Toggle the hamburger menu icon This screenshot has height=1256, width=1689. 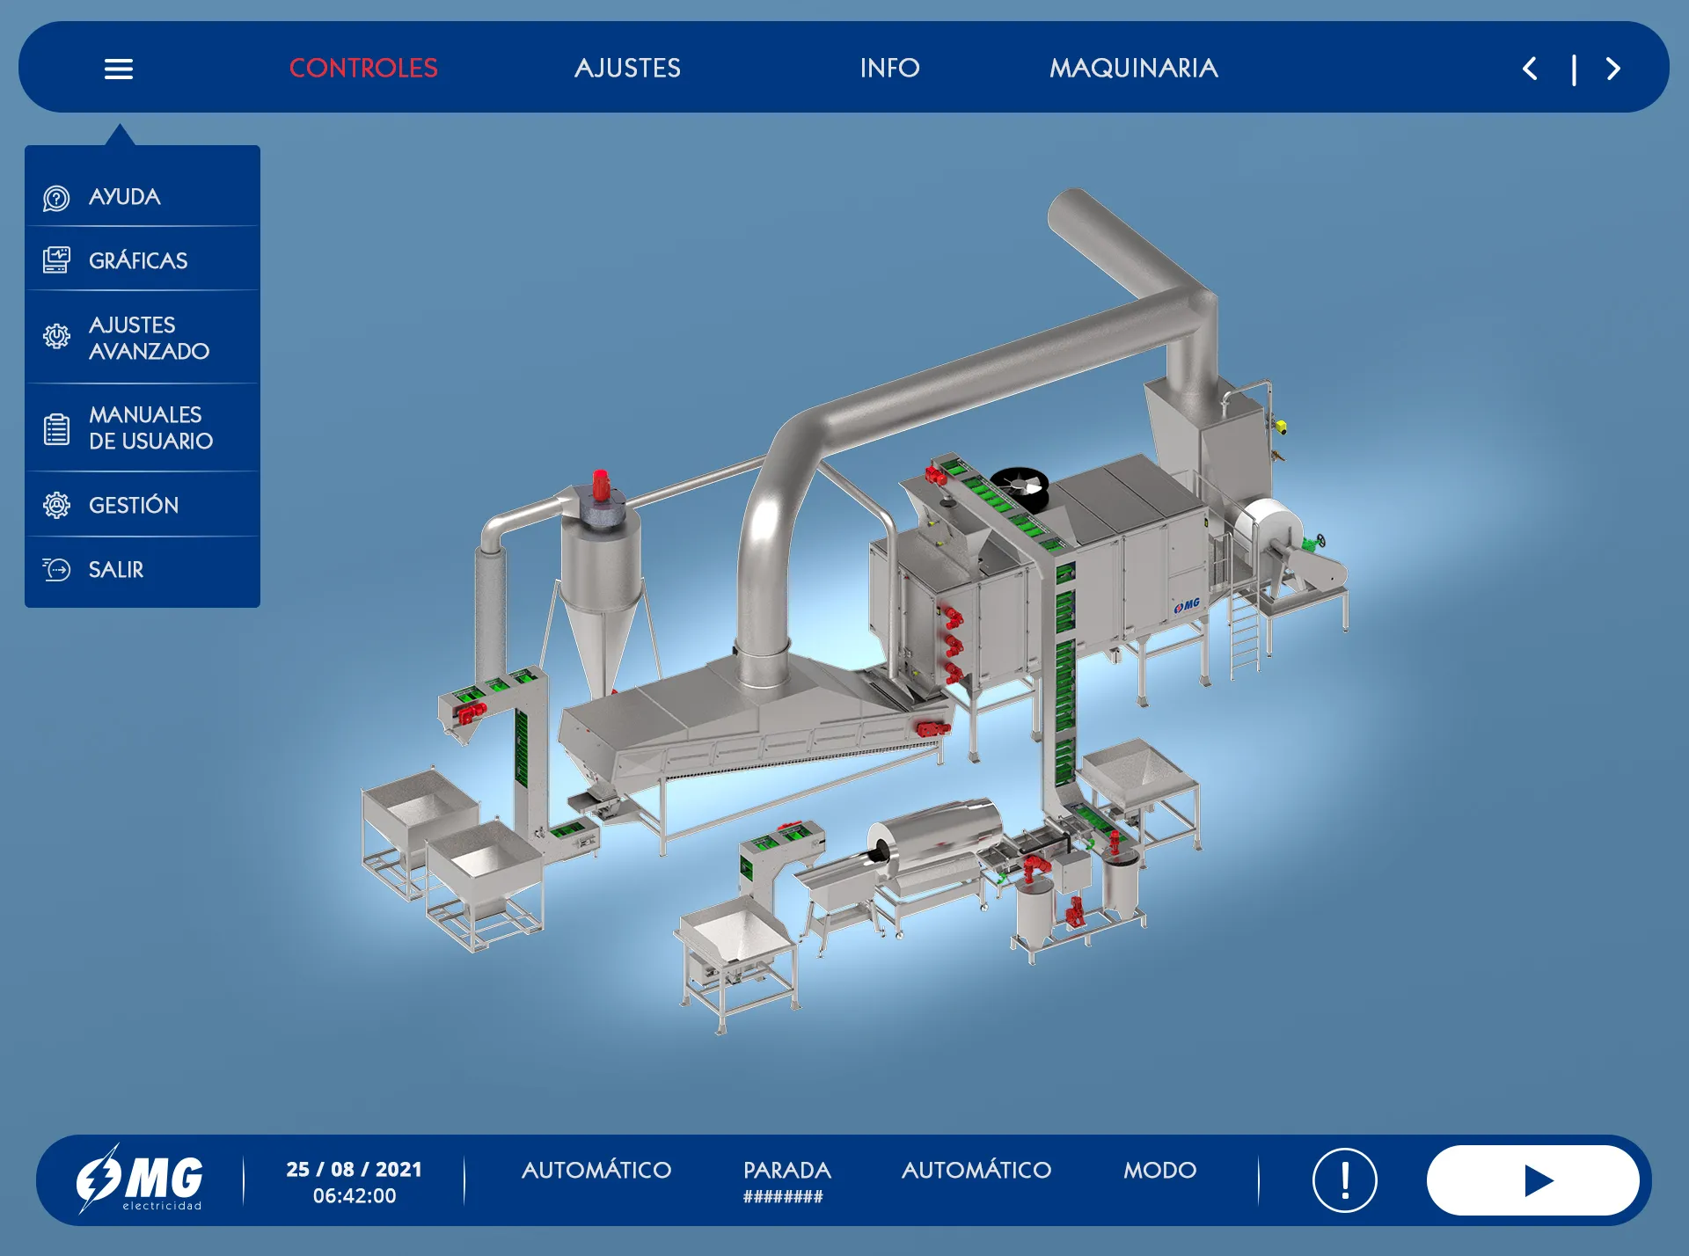pyautogui.click(x=119, y=69)
